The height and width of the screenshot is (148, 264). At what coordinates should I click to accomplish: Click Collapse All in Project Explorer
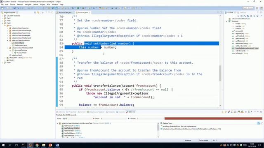click(x=35, y=13)
